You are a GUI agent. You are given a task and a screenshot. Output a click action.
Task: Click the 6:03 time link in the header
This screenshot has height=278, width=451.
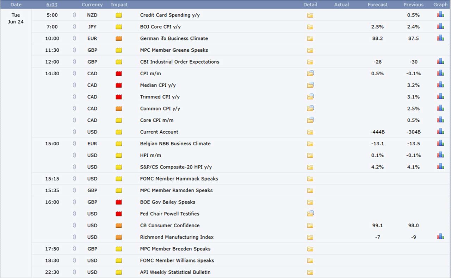tap(52, 5)
